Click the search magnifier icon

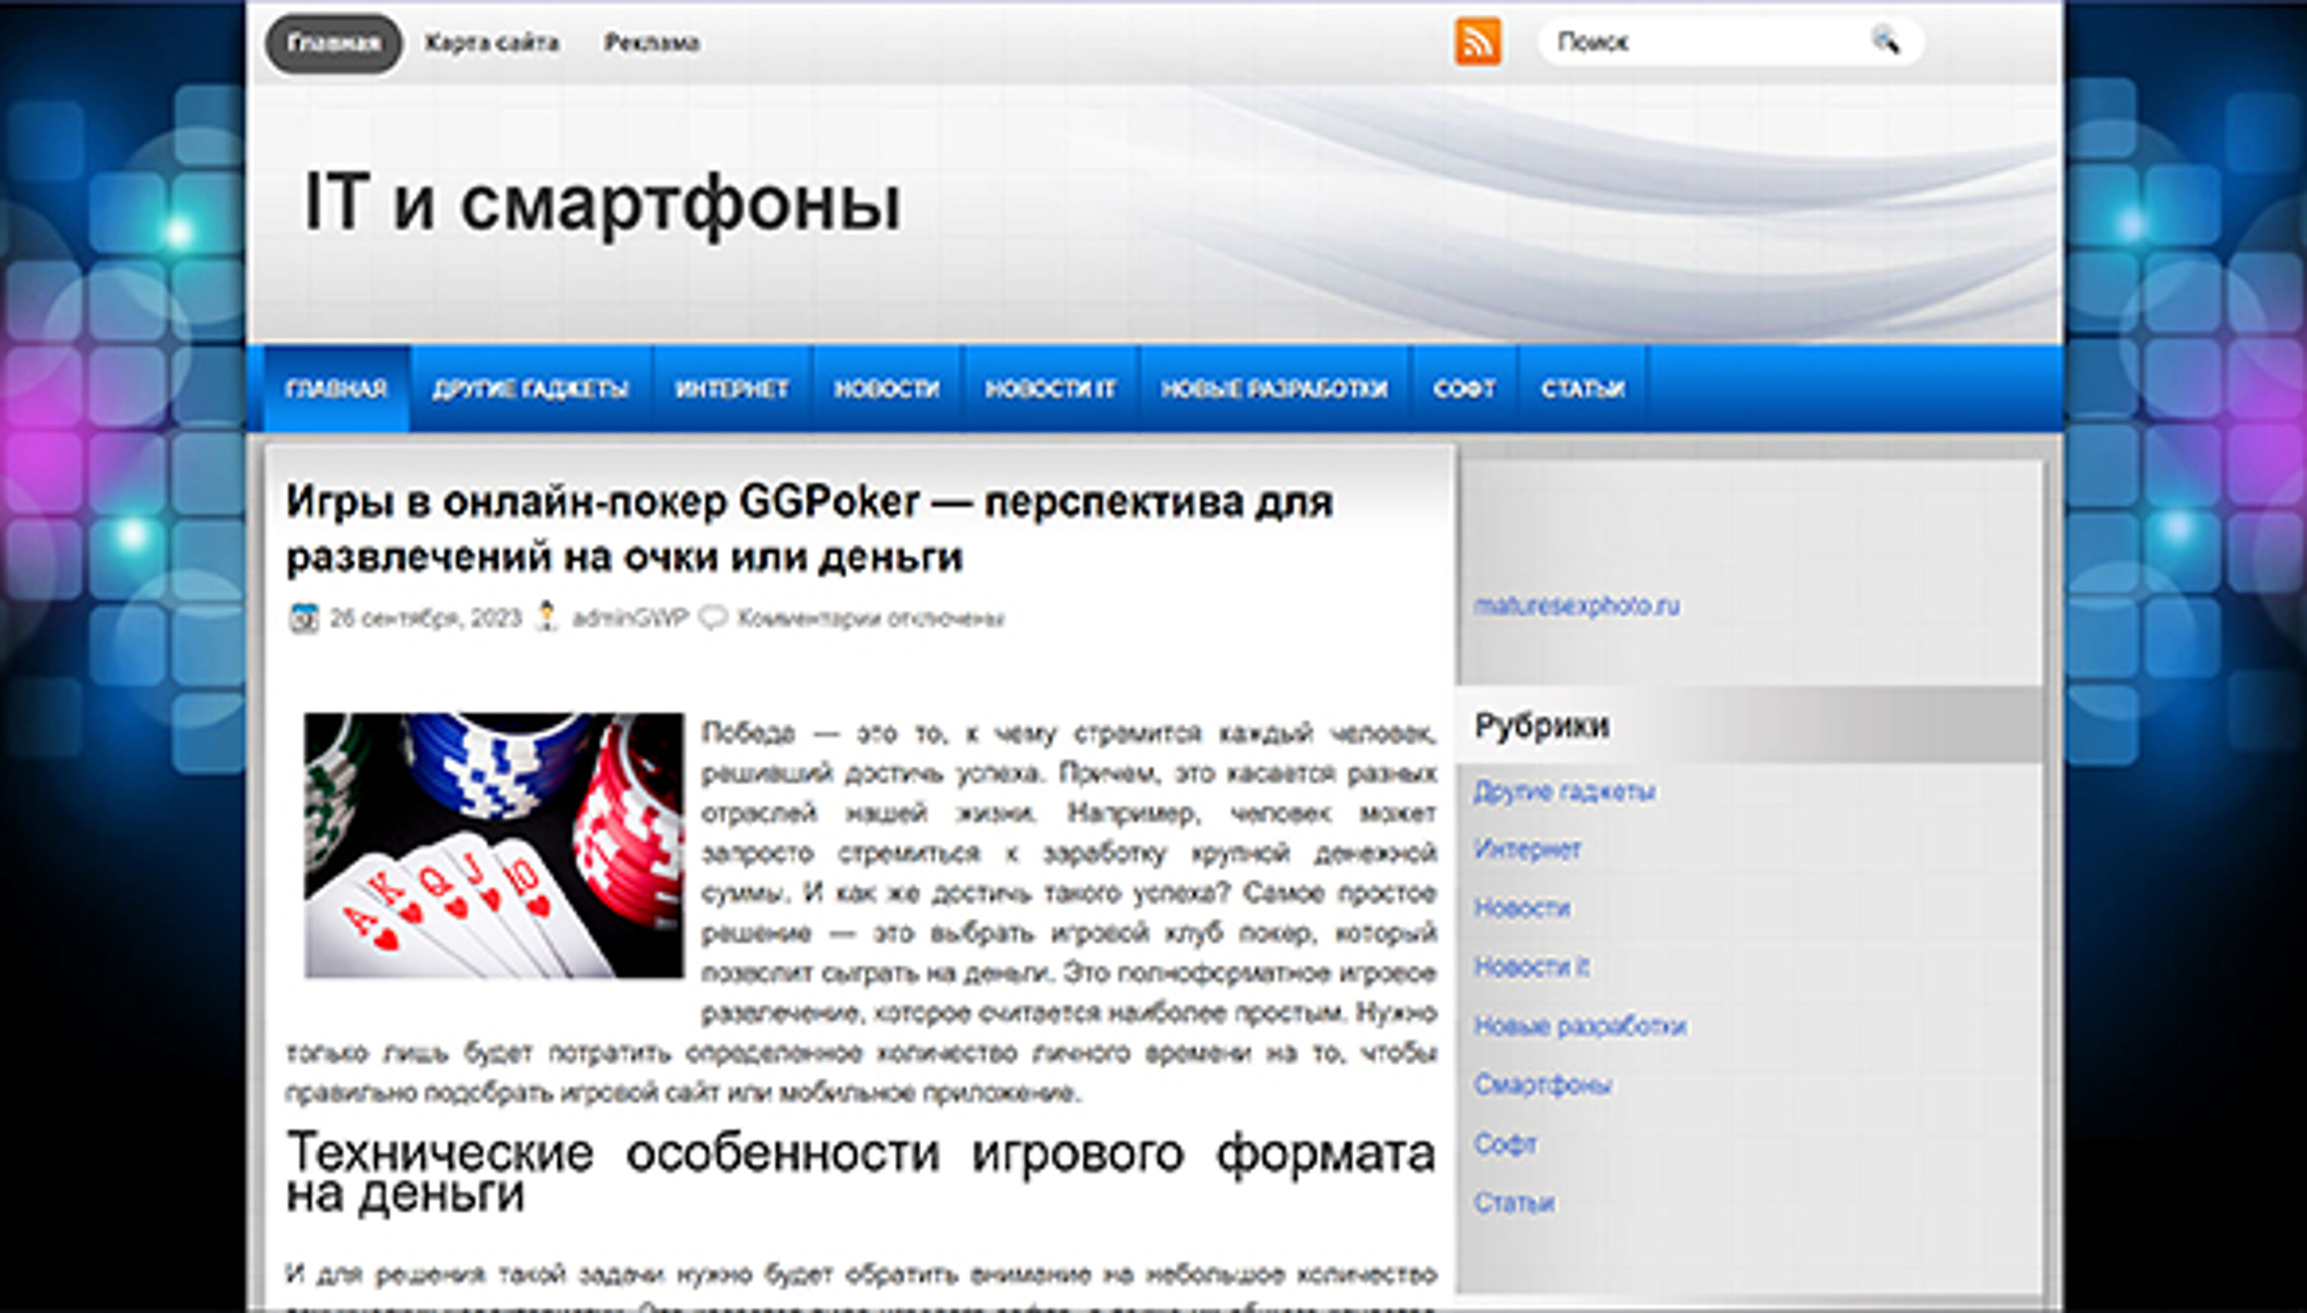(x=1884, y=41)
